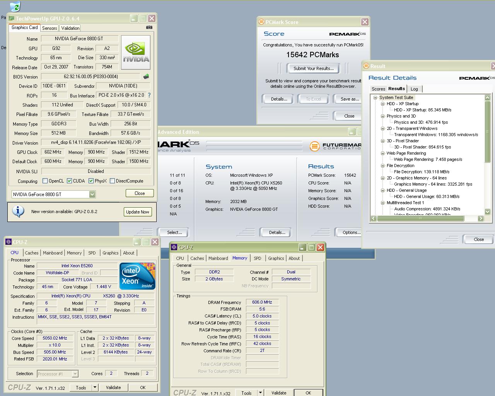
Task: Collapse the File Decryption tree node
Action: point(382,166)
